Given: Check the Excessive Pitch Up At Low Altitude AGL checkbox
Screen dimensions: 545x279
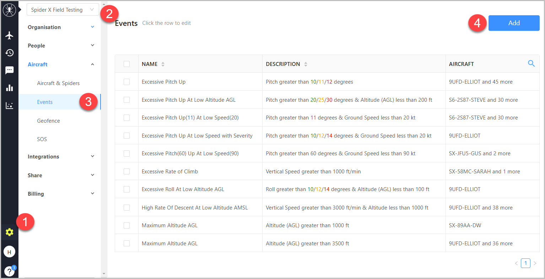Looking at the screenshot, I should [x=126, y=100].
